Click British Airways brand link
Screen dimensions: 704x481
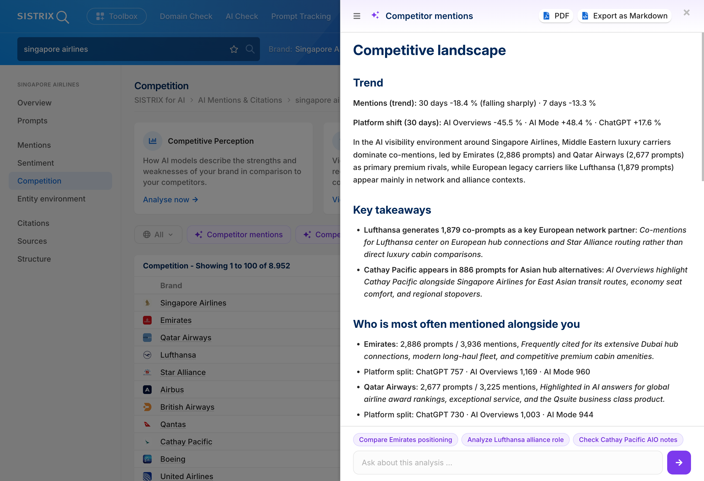coord(187,407)
